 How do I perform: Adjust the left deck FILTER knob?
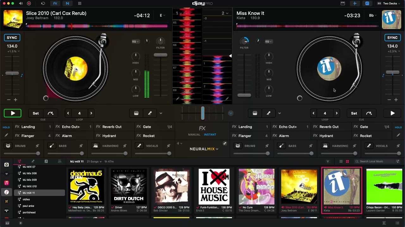coord(160,41)
